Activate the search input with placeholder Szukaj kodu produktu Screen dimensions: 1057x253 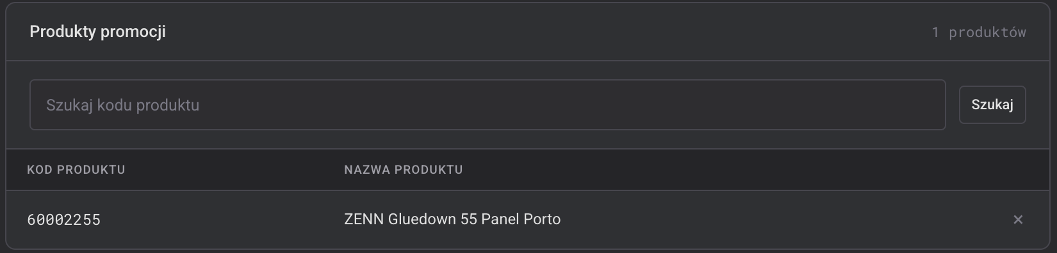coord(488,105)
